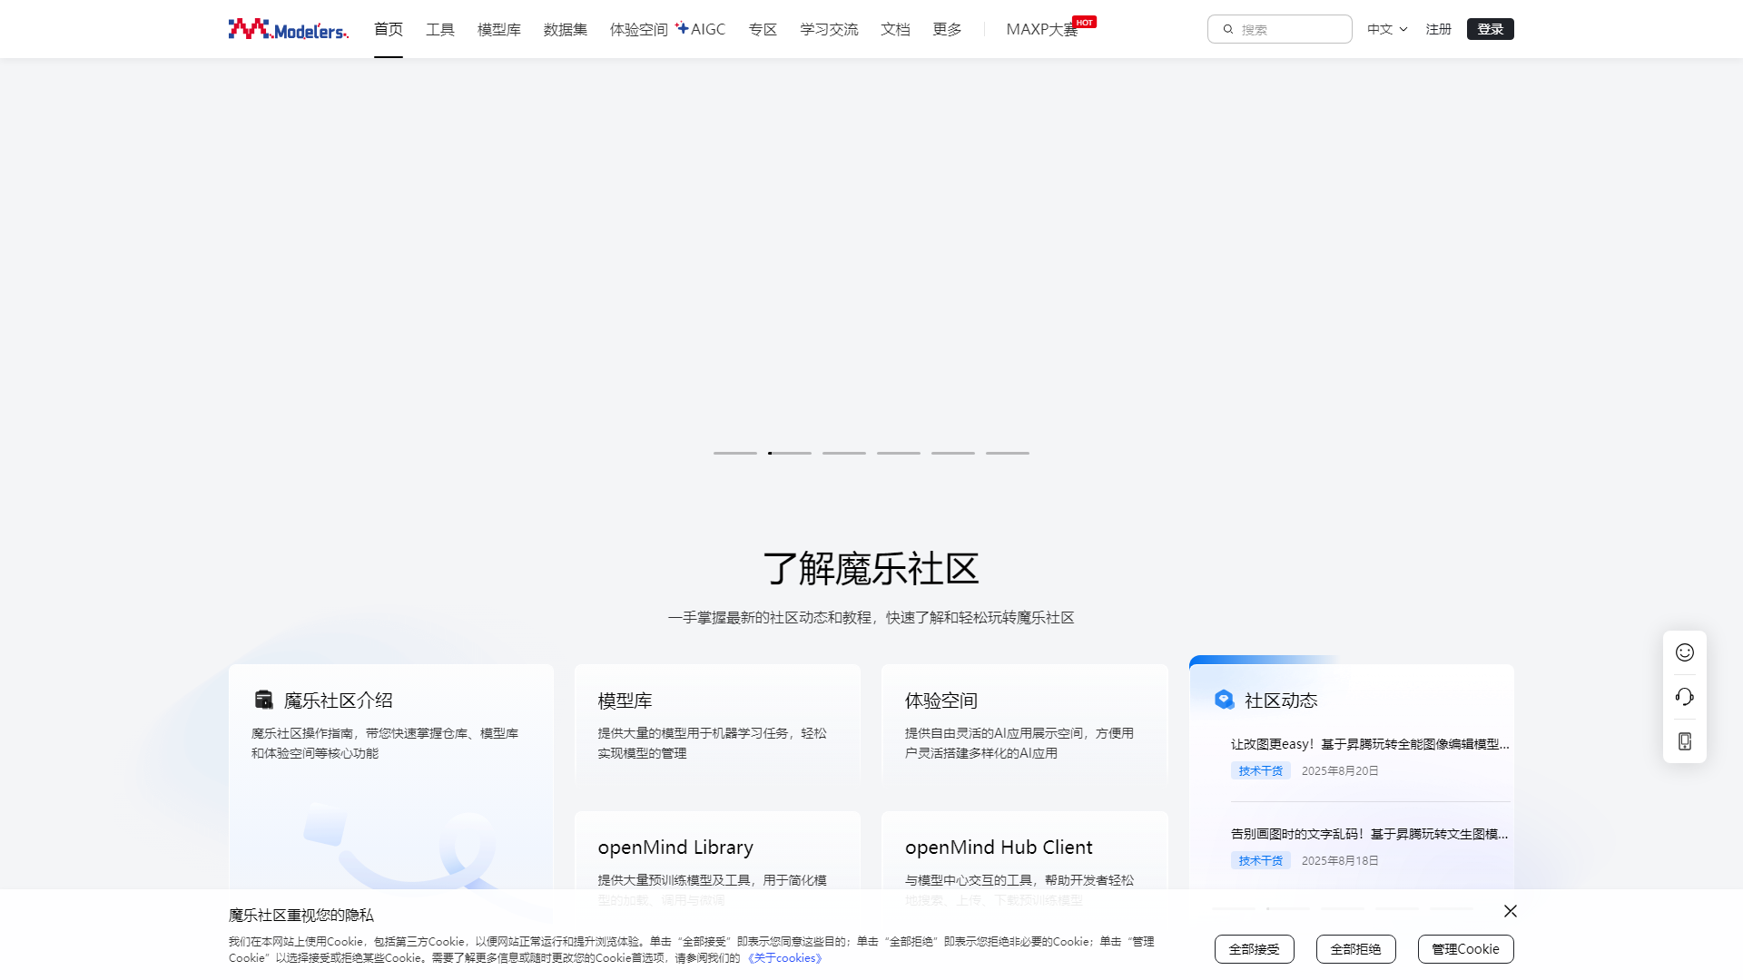Click the Modelers logo
1743x980 pixels.
pos(287,28)
